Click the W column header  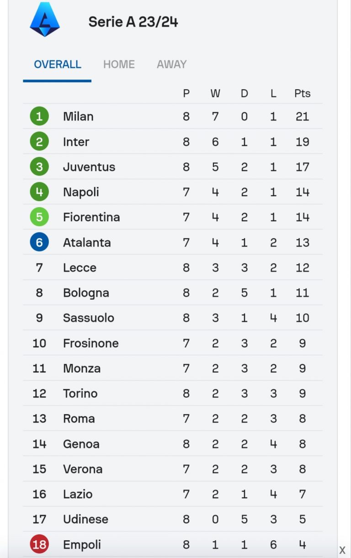[x=215, y=94]
